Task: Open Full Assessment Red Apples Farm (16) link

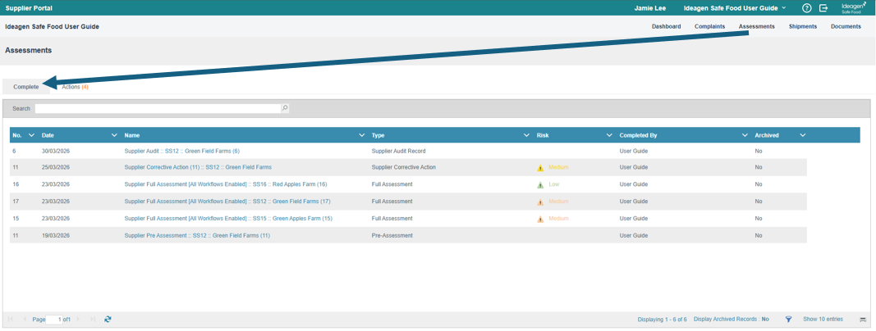Action: [226, 184]
